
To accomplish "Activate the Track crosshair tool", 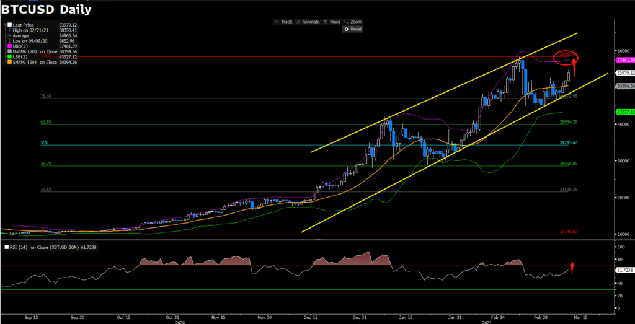I will (283, 22).
